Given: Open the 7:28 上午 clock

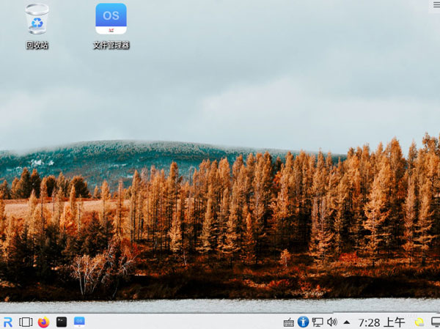Looking at the screenshot, I should tap(381, 322).
